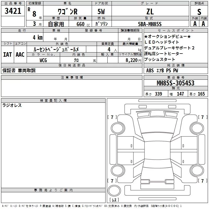Click the star before オークションデビュー
The image size is (209, 209).
tap(146, 37)
